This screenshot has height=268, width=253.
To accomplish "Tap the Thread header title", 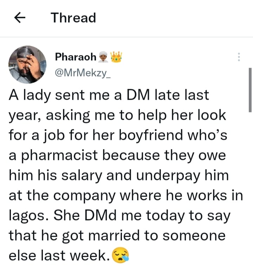I will (73, 18).
